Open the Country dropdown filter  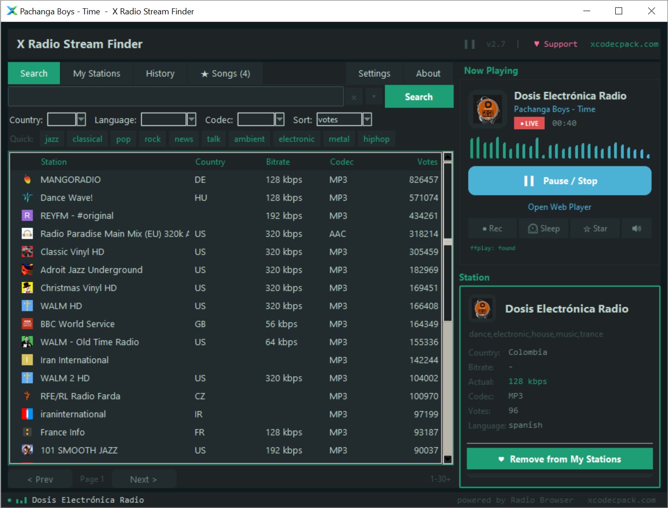tap(81, 120)
